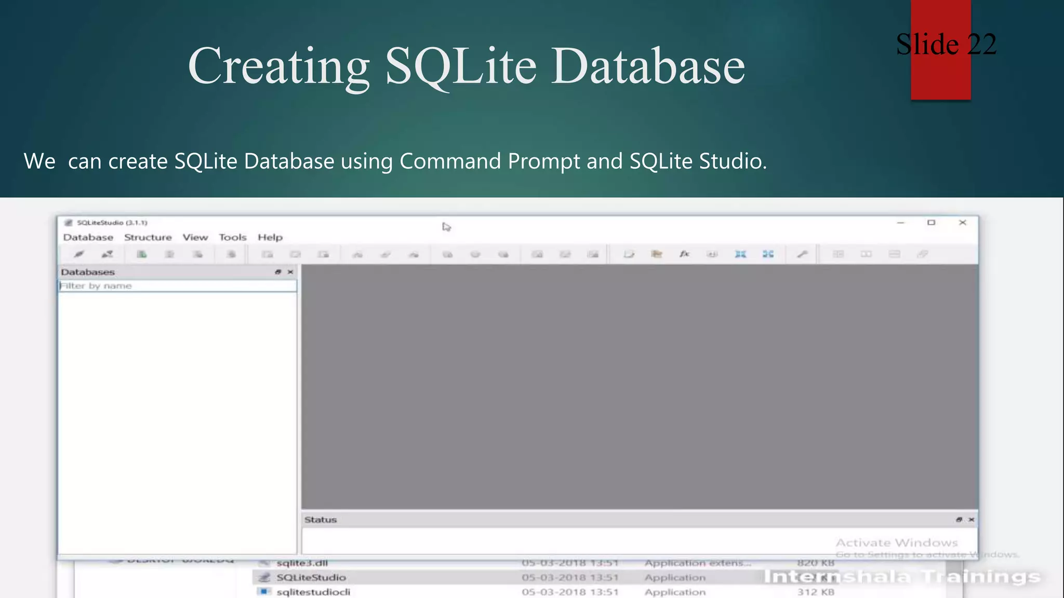Click the green Add database icon

[141, 254]
